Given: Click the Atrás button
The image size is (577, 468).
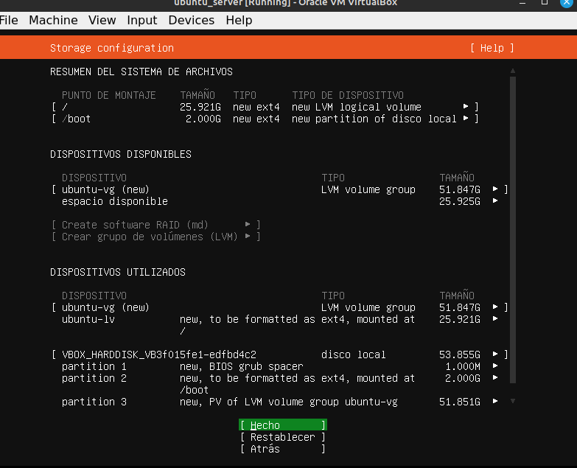Looking at the screenshot, I should (282, 449).
